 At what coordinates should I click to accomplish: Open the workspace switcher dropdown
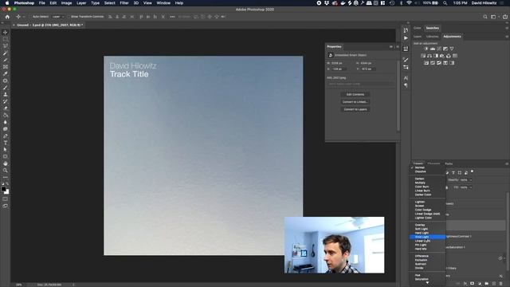coord(493,17)
